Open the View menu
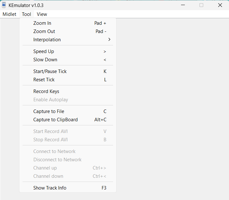Screen dimensions: 229x200 pyautogui.click(x=42, y=14)
